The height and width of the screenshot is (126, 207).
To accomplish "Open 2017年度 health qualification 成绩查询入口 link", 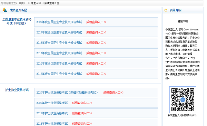I will [96, 53].
